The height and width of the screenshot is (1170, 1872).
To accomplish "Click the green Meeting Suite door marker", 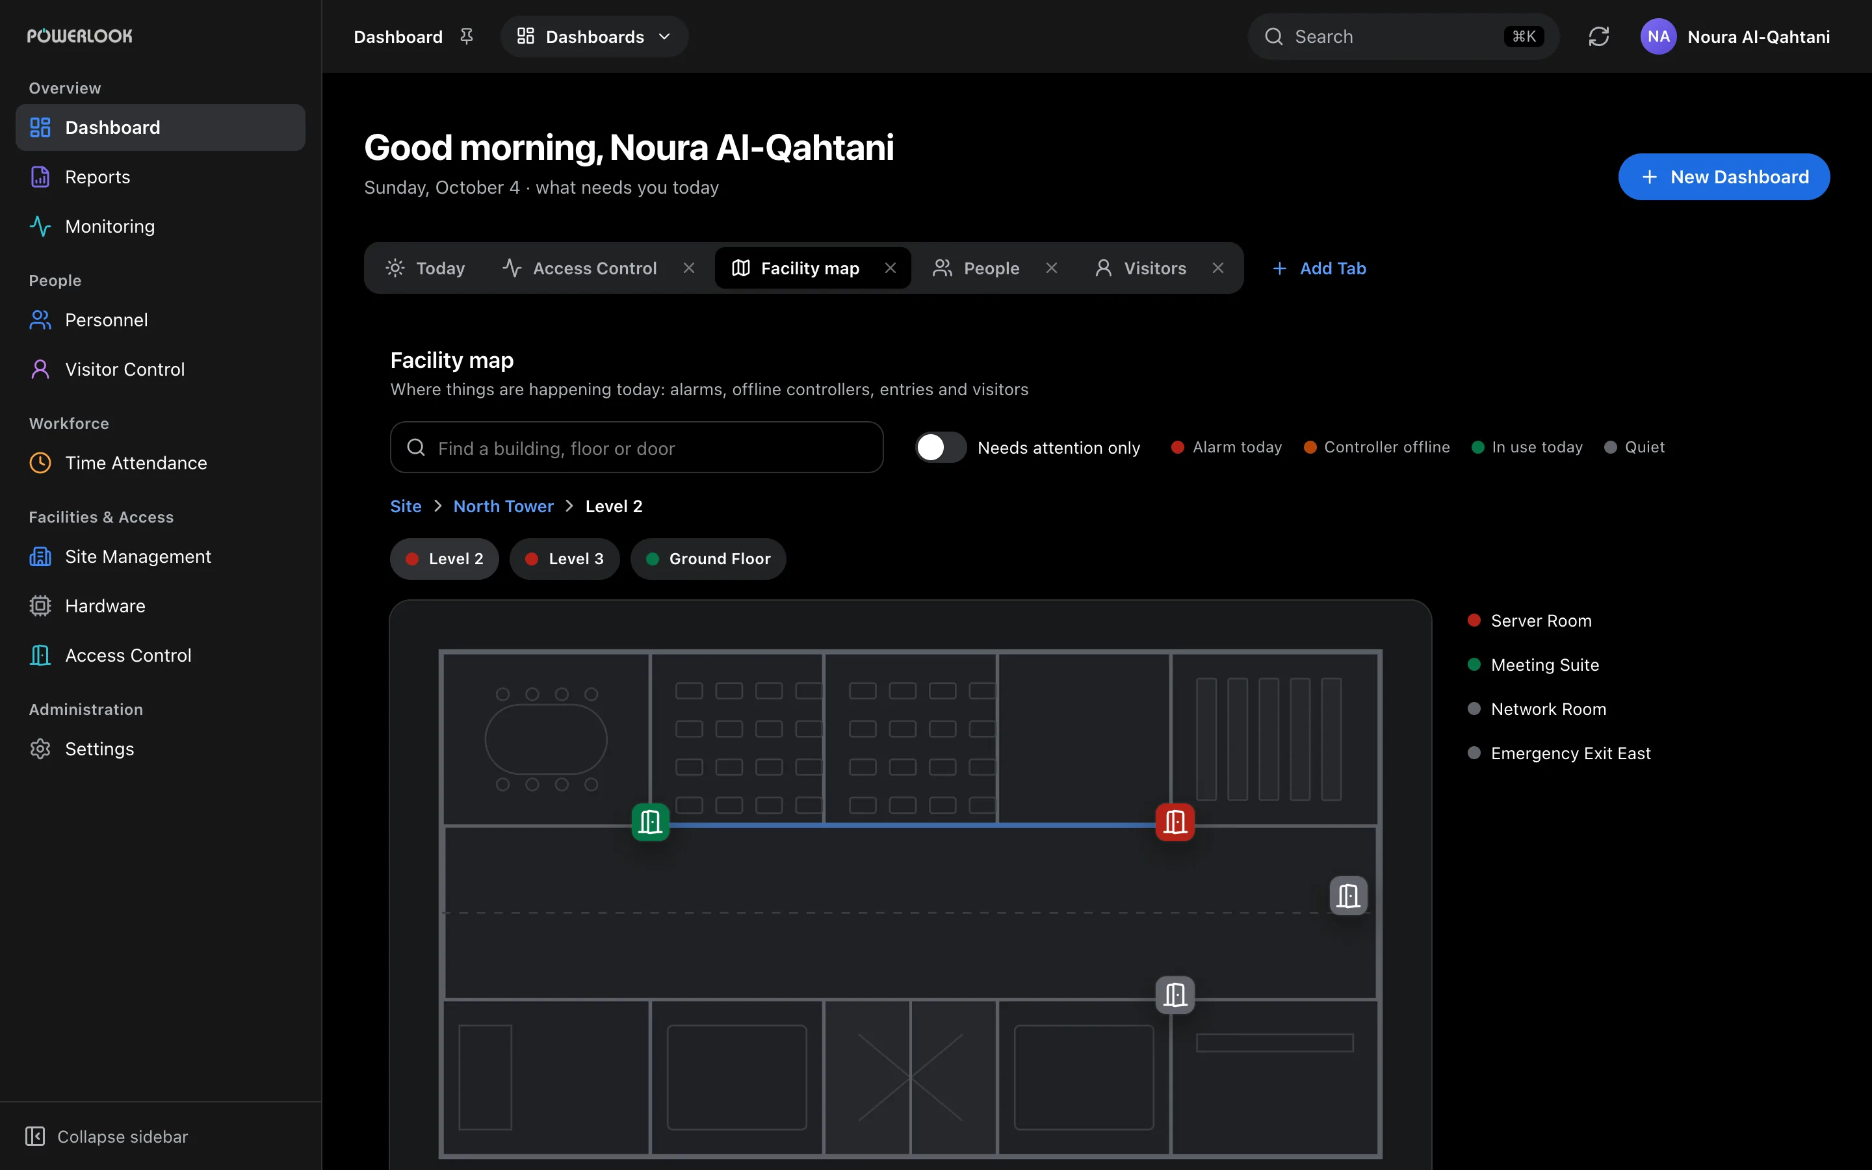I will [651, 821].
